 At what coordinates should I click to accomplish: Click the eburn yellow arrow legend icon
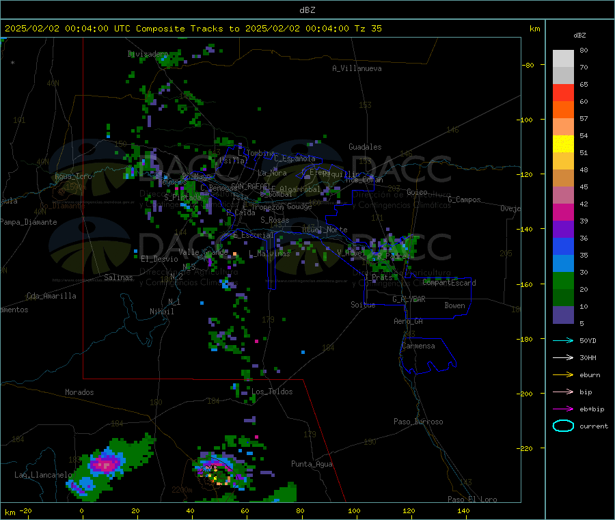pos(563,375)
